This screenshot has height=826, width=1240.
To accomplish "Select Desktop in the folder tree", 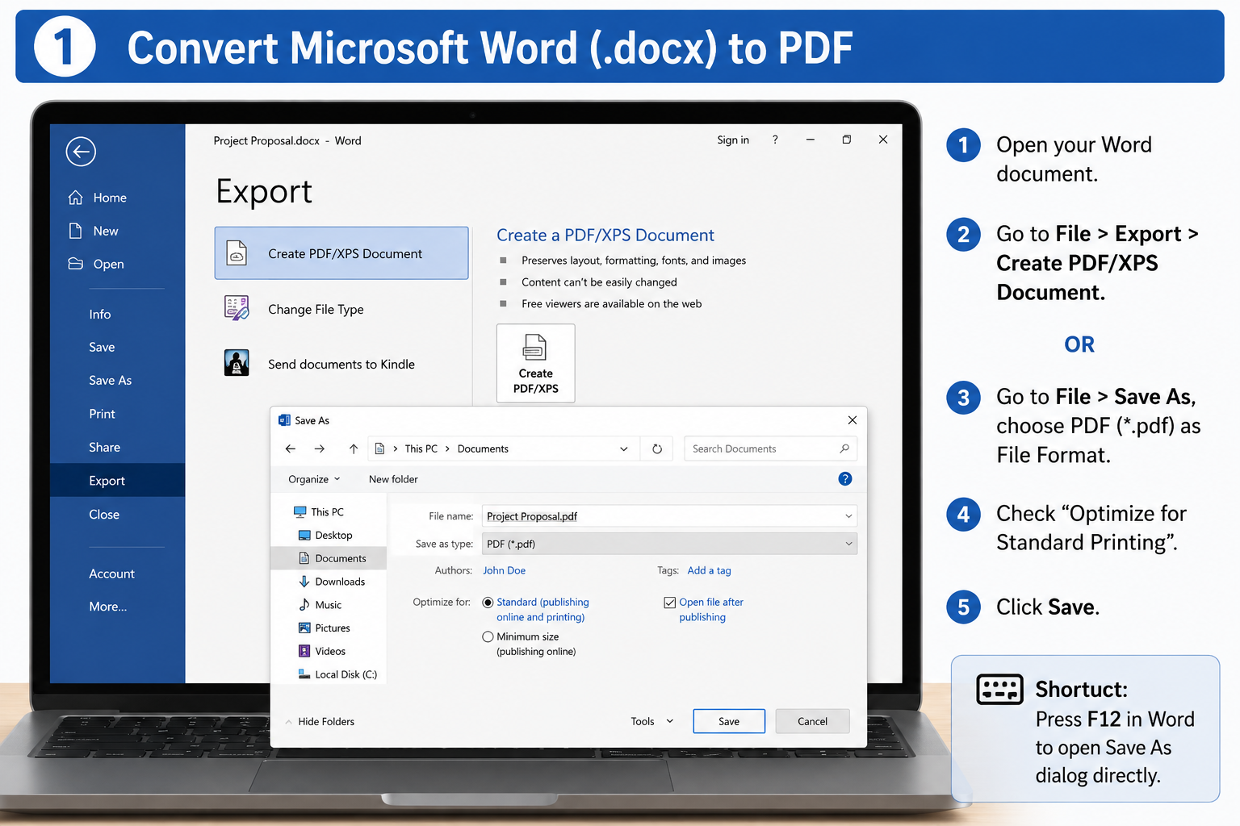I will pos(326,535).
